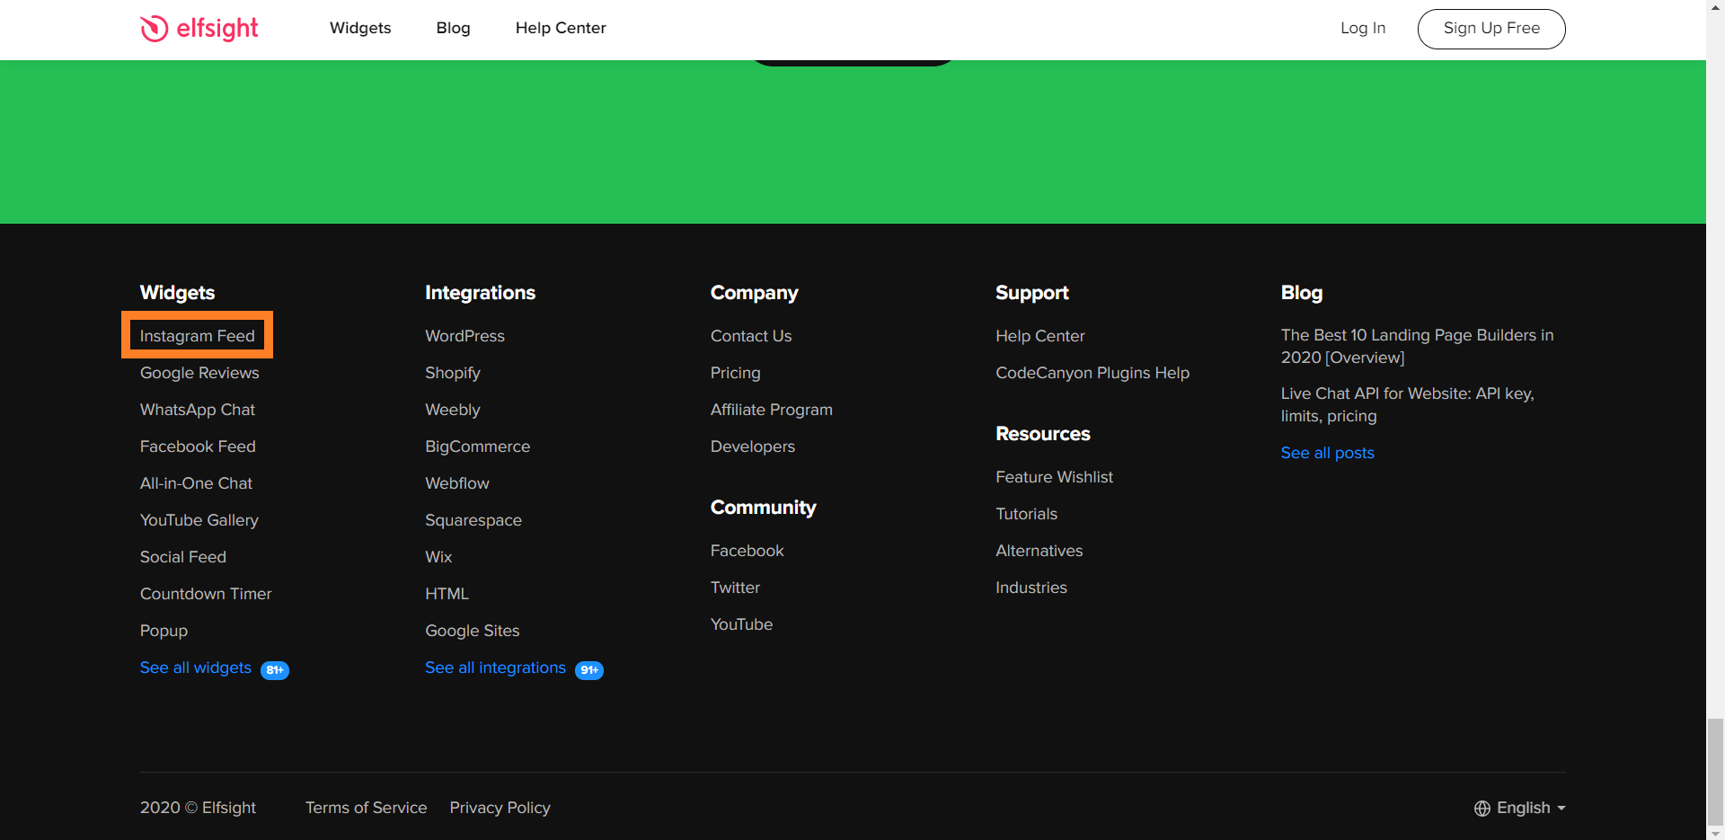Image resolution: width=1725 pixels, height=840 pixels.
Task: Click the 91+ integrations count badge
Action: coord(588,670)
